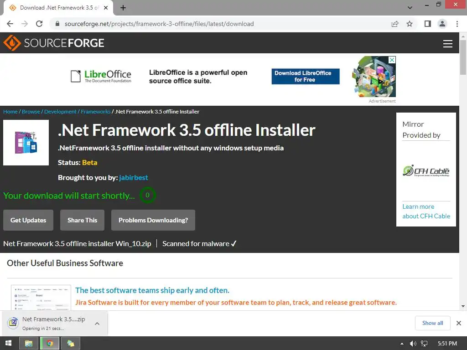Image resolution: width=467 pixels, height=350 pixels.
Task: Select the Download .Net Framework 3.5 tab
Action: 59,8
